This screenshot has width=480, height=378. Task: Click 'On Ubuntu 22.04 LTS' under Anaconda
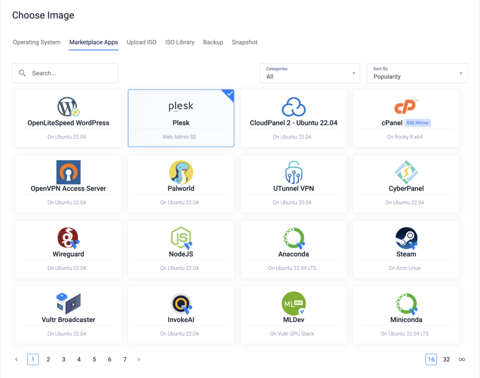pyautogui.click(x=292, y=268)
